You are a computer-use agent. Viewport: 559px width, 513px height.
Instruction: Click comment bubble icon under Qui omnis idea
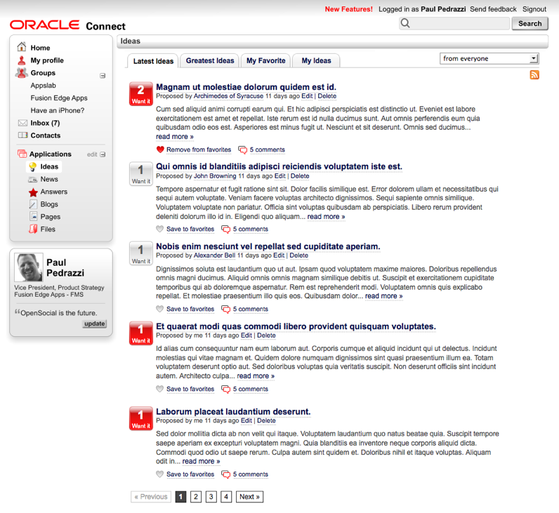pyautogui.click(x=225, y=229)
